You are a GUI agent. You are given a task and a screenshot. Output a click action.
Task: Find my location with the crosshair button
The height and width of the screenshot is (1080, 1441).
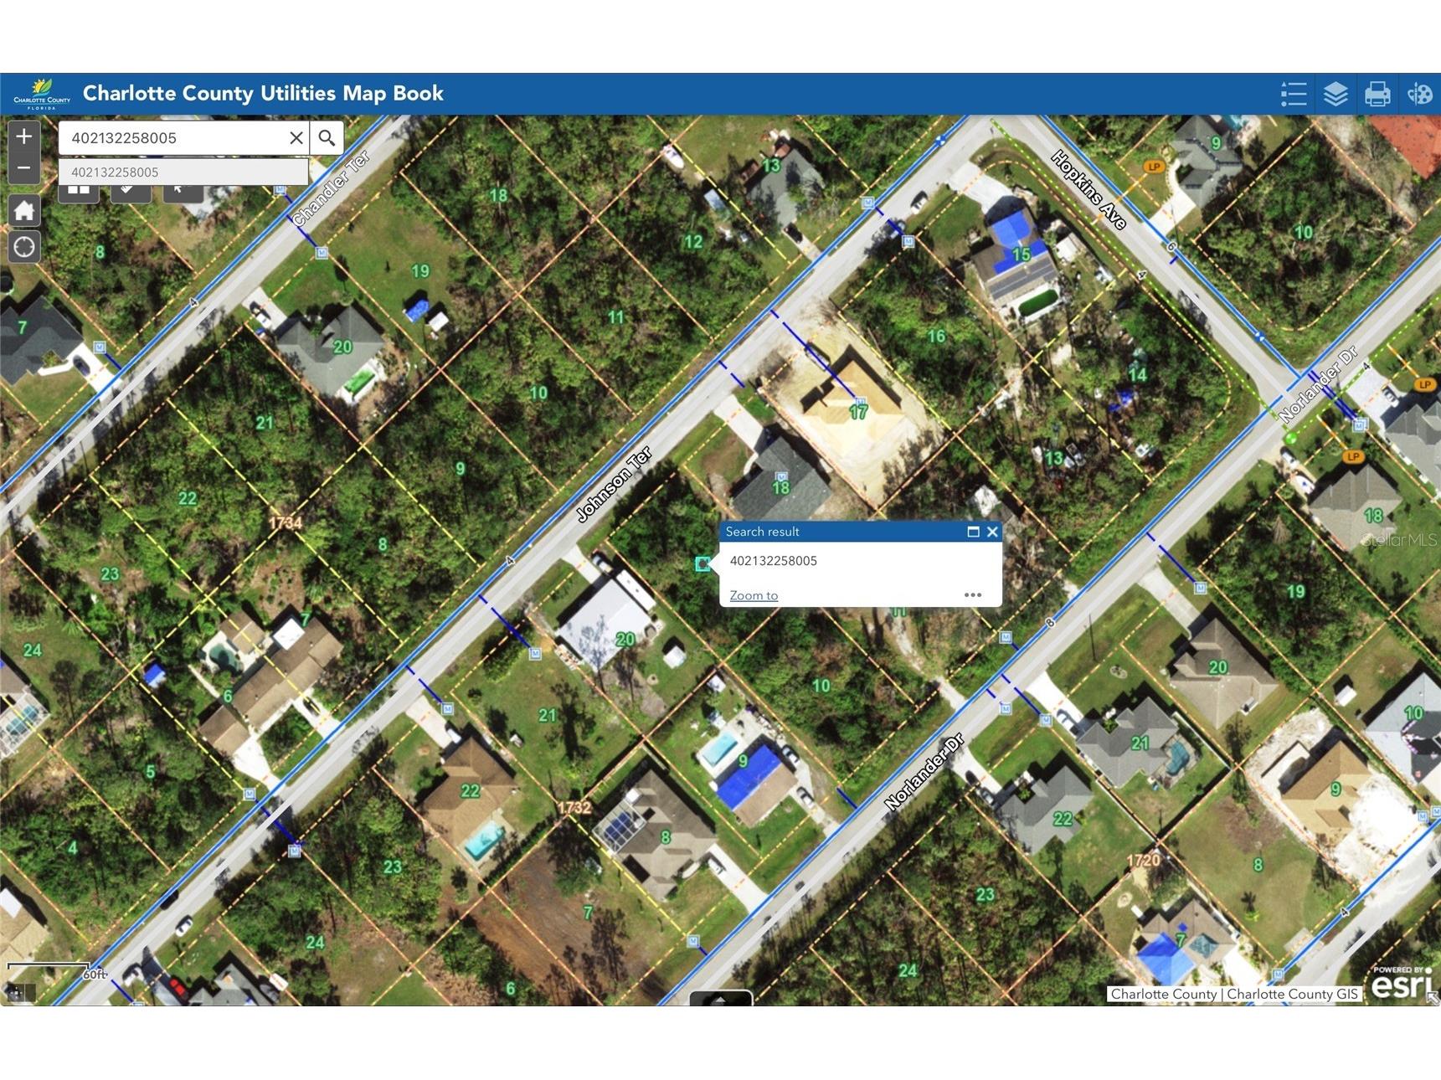(24, 247)
